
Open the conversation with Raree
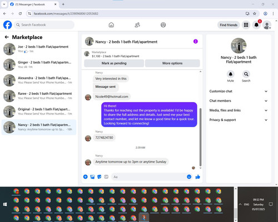pos(39,96)
